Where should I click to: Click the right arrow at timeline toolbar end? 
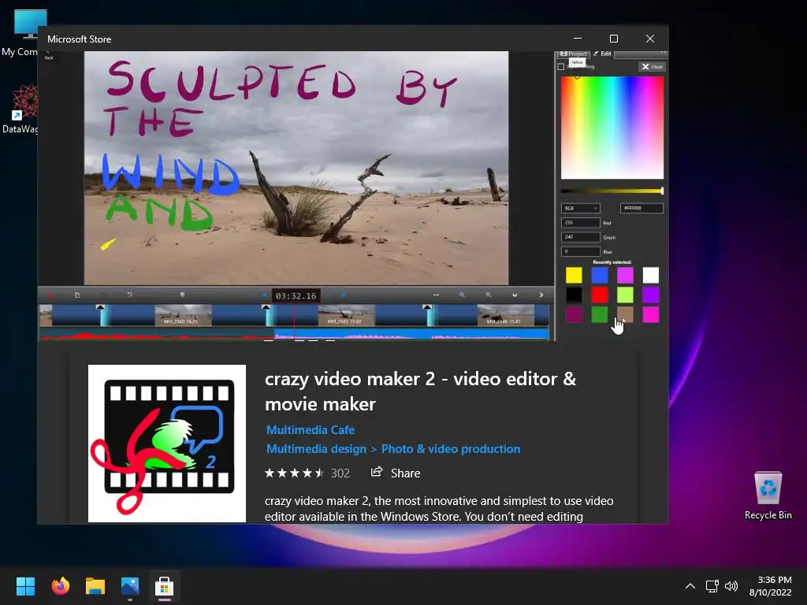click(541, 295)
